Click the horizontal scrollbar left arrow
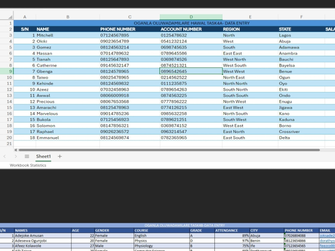 tap(15, 150)
